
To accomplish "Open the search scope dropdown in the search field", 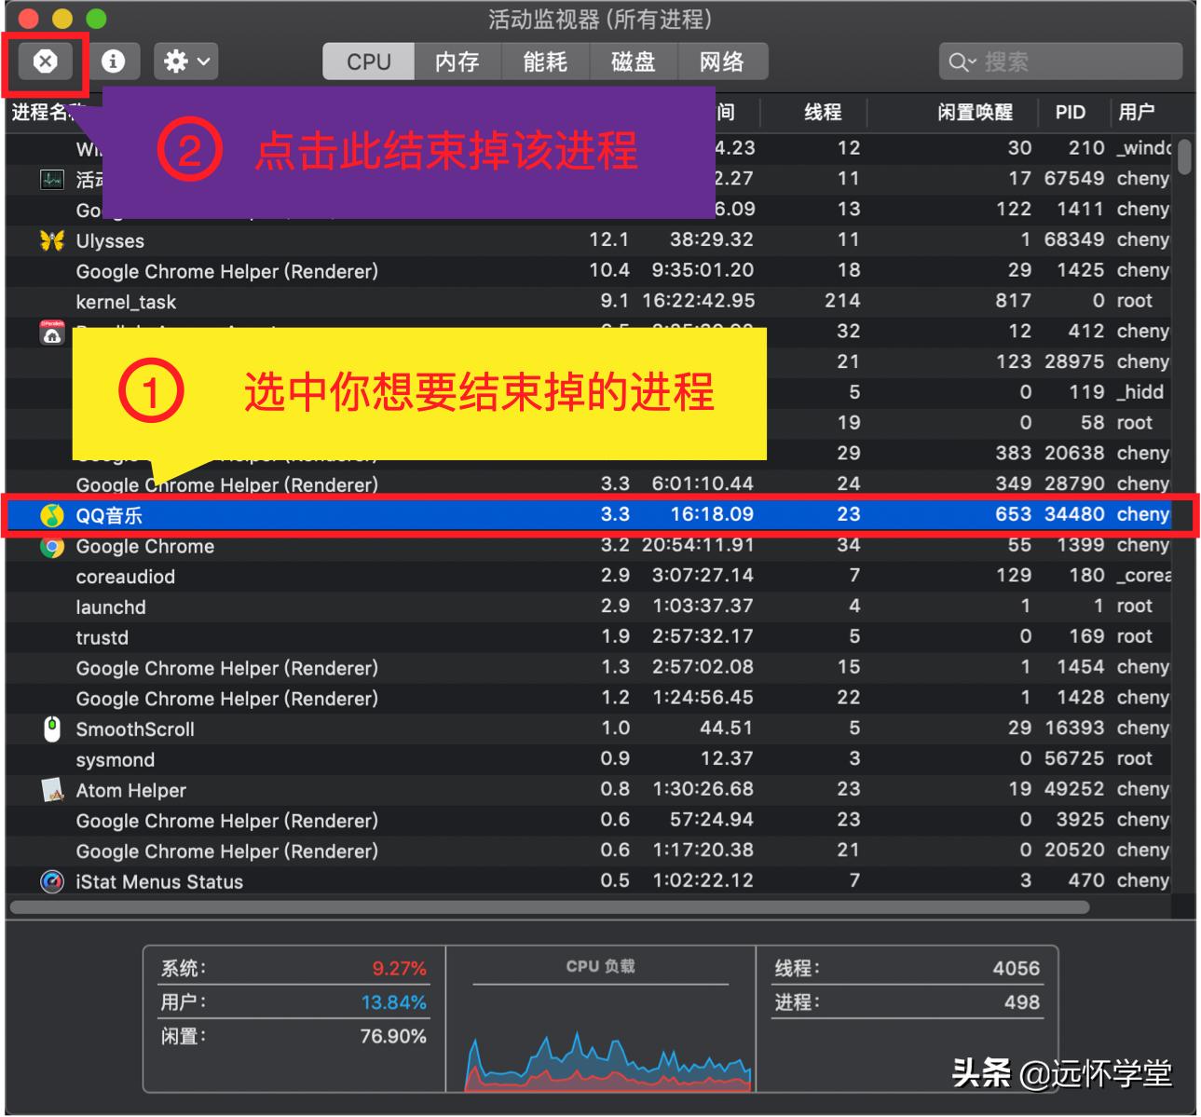I will [x=961, y=61].
